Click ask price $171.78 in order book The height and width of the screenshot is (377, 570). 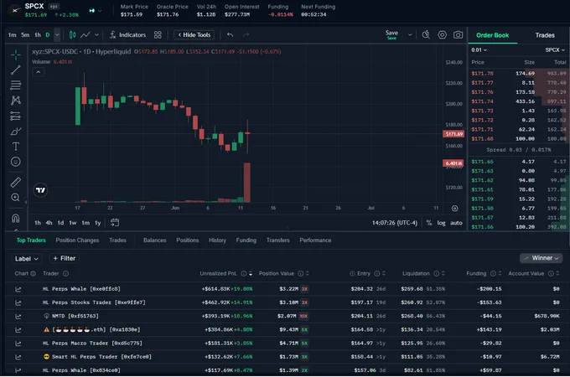[x=482, y=74]
